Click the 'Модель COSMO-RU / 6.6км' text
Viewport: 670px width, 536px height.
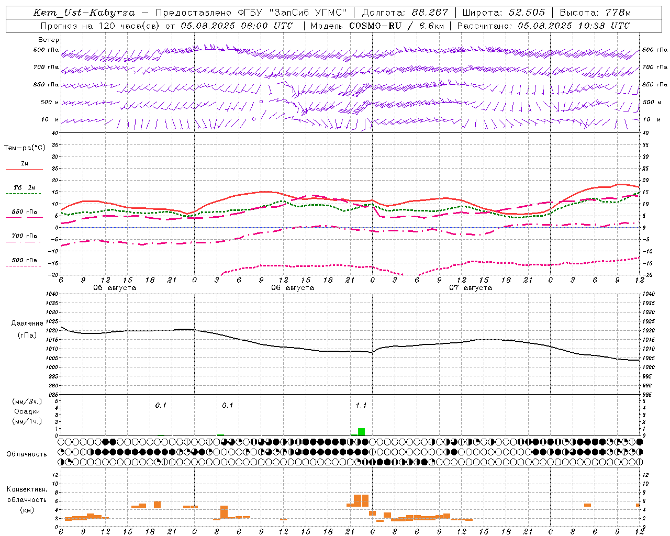pyautogui.click(x=377, y=26)
